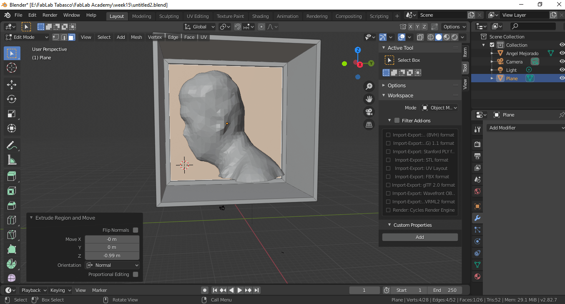
Task: Enable Proportional Editing checkbox
Action: coord(136,274)
